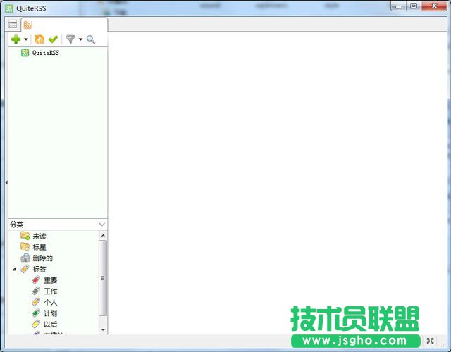This screenshot has width=451, height=352.
Task: Collapse the 标签 labels tree node
Action: click(14, 269)
